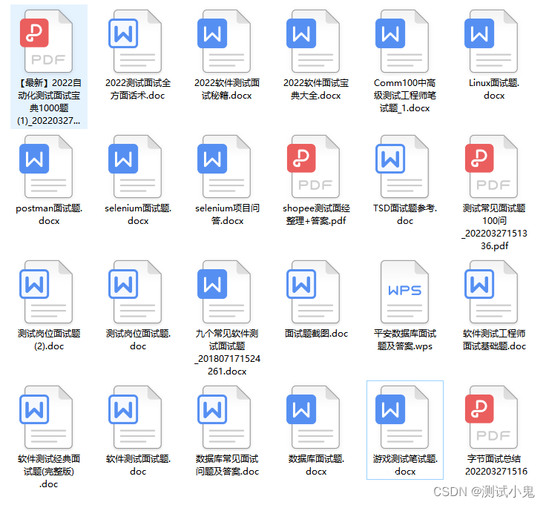Image resolution: width=546 pixels, height=505 pixels.
Task: Click the label 数据库常见面试问题及答案.doc
Action: point(227,465)
